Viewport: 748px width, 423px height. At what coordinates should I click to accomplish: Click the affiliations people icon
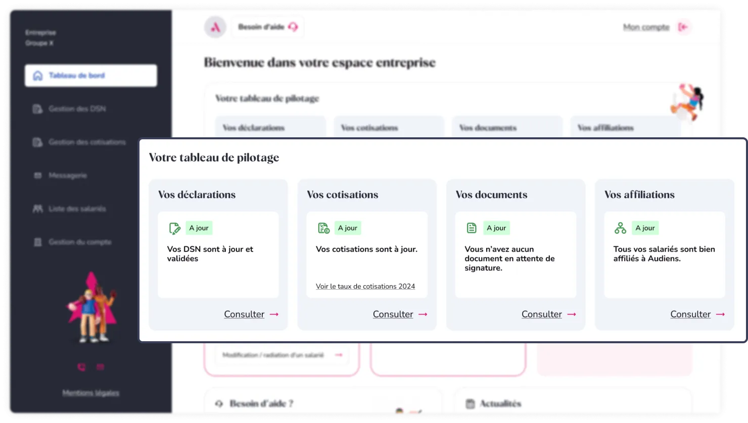tap(620, 228)
